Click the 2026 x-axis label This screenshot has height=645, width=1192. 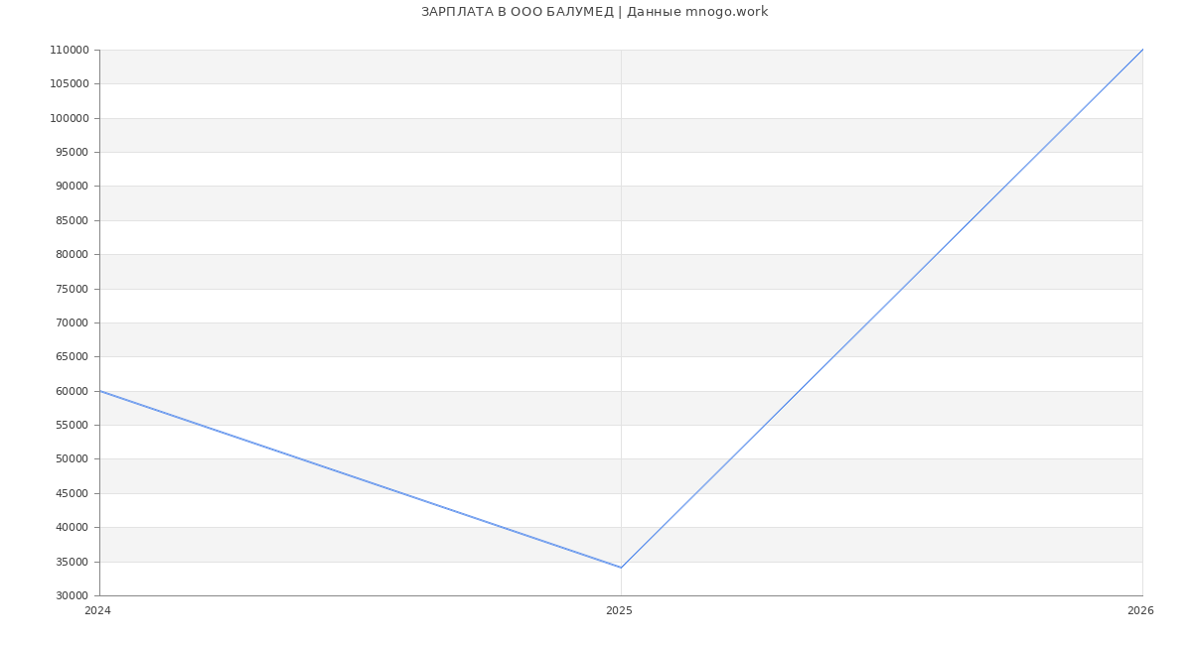[x=1140, y=610]
